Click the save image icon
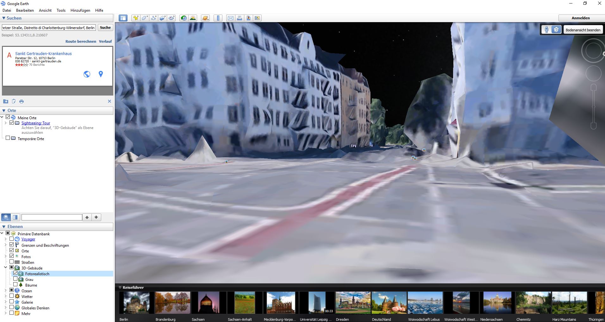The image size is (605, 322). [248, 18]
